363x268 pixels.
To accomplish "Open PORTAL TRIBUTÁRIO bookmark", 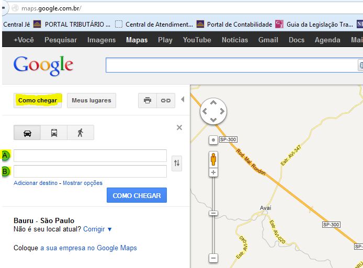I will click(72, 24).
